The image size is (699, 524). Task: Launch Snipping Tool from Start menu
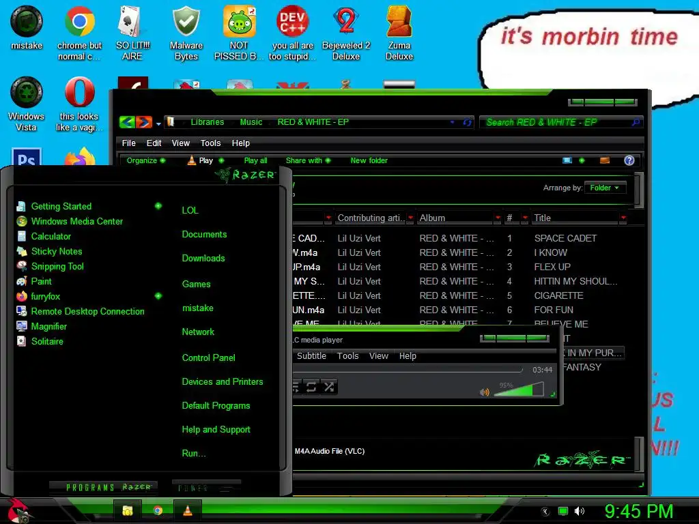click(x=57, y=267)
